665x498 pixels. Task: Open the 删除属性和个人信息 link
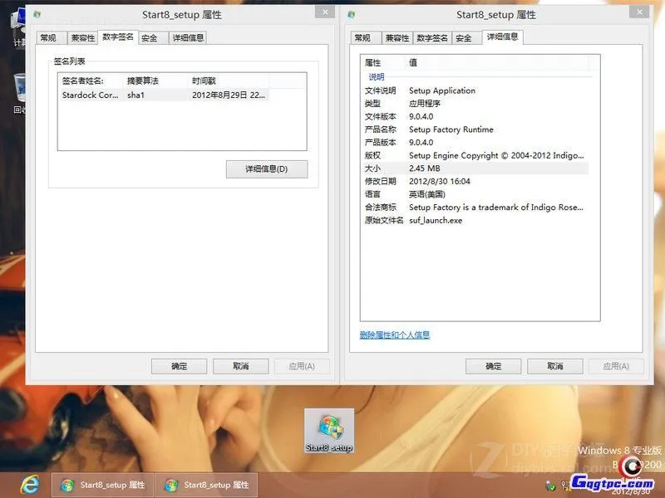click(397, 335)
